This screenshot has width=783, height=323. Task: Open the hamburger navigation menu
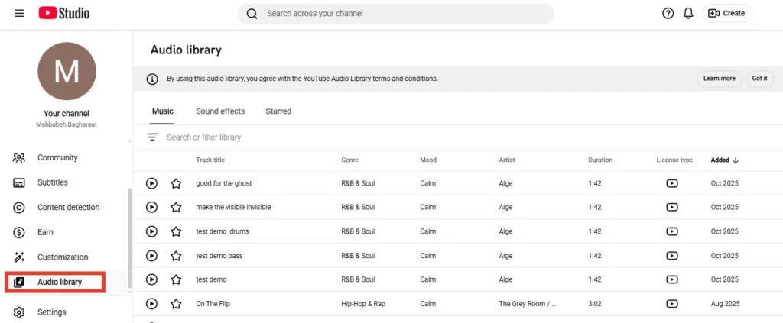[19, 14]
